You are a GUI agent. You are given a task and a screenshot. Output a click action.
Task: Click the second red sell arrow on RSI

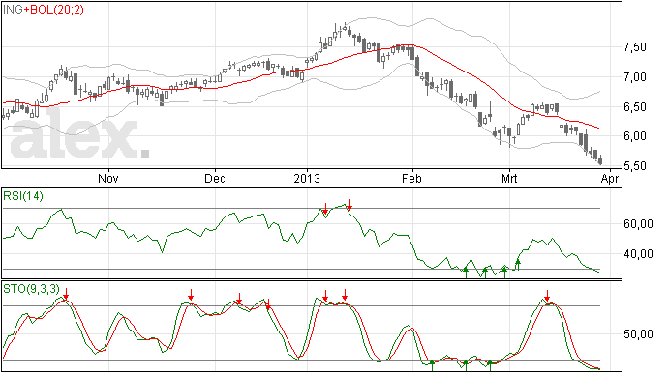349,205
